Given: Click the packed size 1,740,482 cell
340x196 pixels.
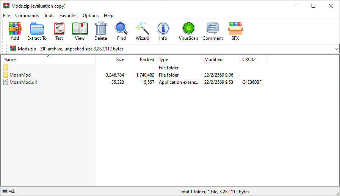Looking at the screenshot, I should pos(145,75).
